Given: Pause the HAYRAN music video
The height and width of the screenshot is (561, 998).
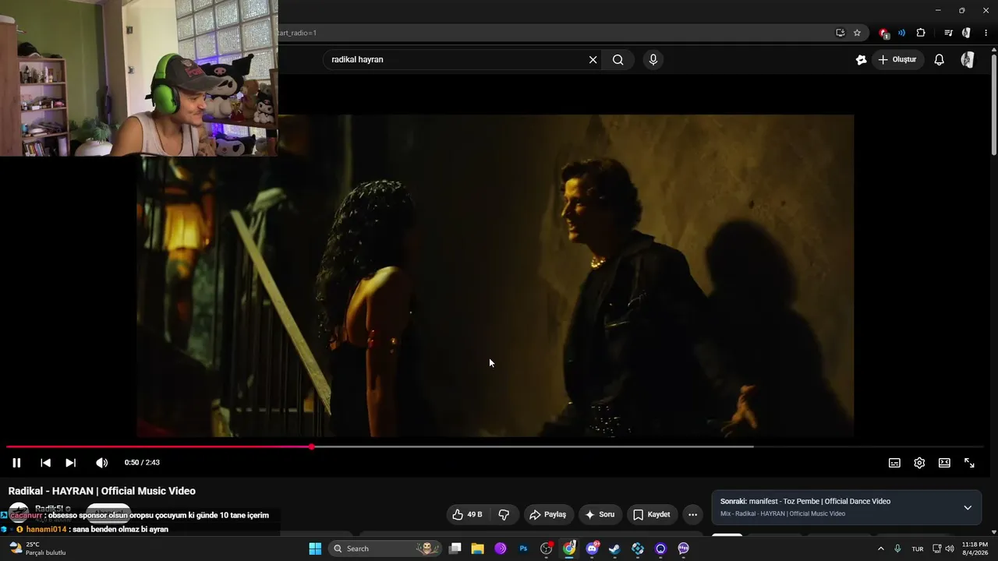Looking at the screenshot, I should coord(16,463).
